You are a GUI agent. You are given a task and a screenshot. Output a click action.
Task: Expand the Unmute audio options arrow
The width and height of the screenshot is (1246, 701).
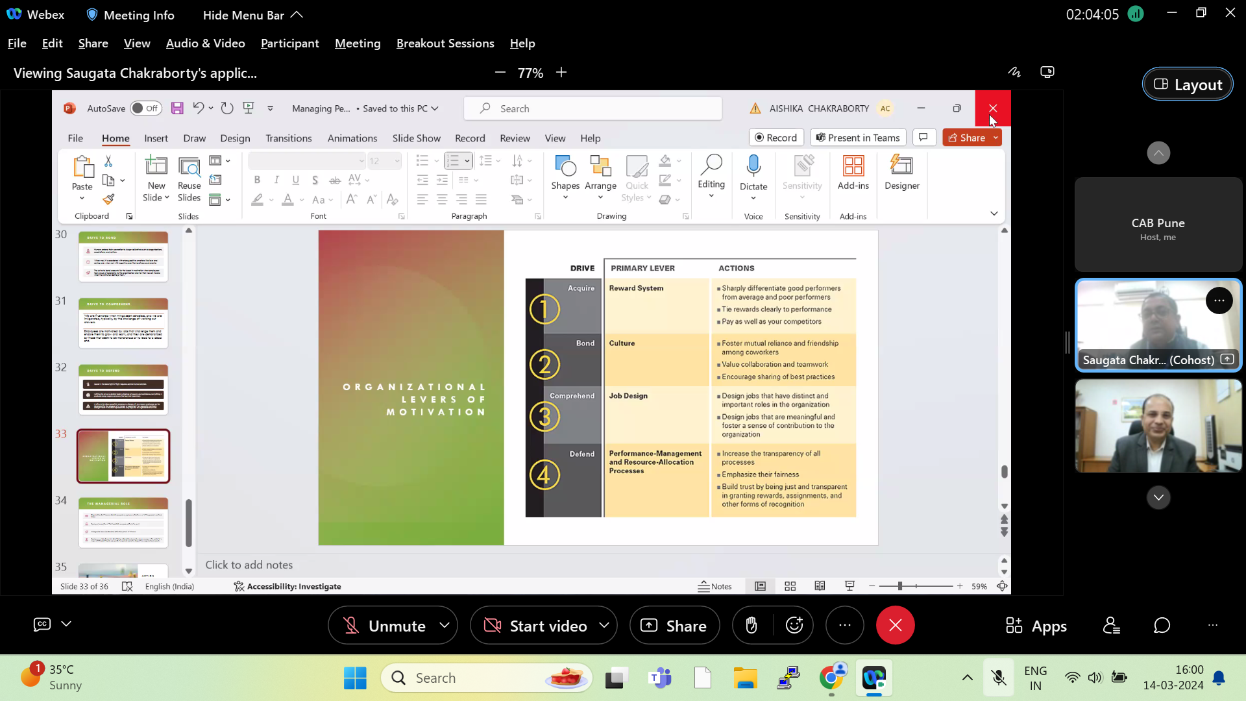(445, 626)
